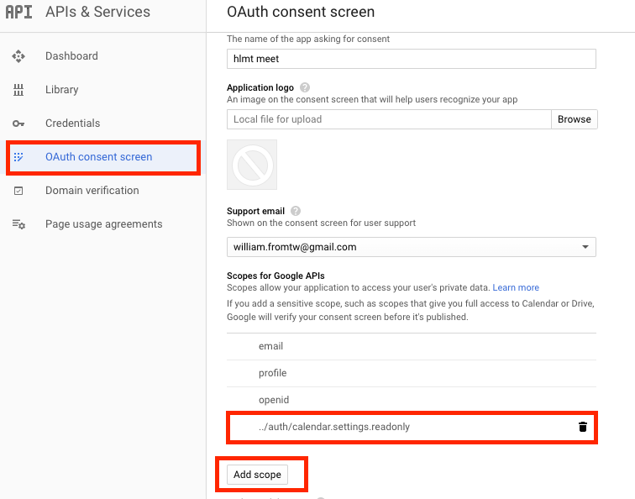The height and width of the screenshot is (499, 635).
Task: Click the Add scope button
Action: click(257, 475)
